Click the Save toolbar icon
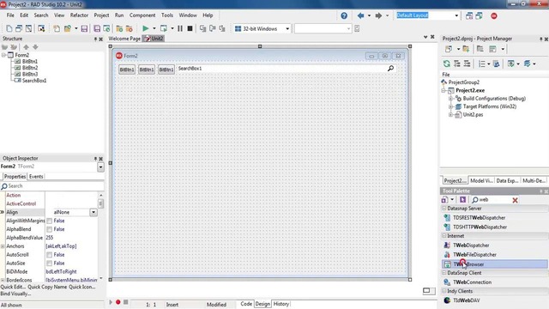 click(84, 28)
